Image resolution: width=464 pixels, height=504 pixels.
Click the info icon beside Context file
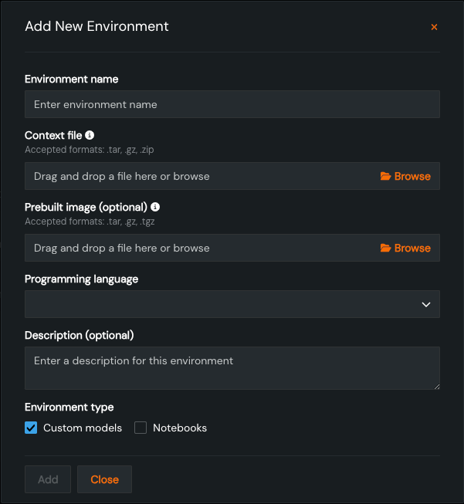pos(90,135)
